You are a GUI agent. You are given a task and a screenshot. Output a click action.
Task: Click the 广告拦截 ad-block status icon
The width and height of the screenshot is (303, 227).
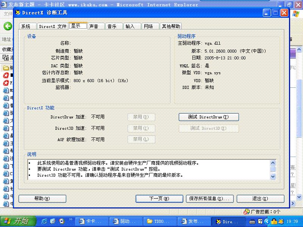tap(247, 212)
